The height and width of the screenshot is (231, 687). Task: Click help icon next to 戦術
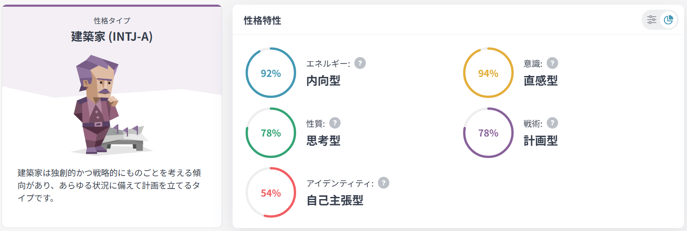coord(552,123)
